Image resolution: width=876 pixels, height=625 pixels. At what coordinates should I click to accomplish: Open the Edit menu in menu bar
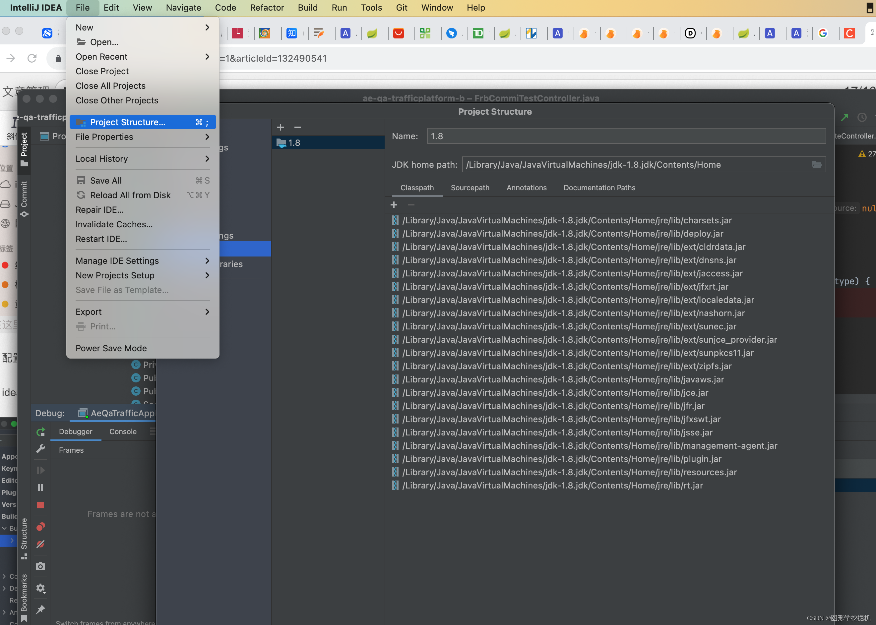[x=111, y=8]
